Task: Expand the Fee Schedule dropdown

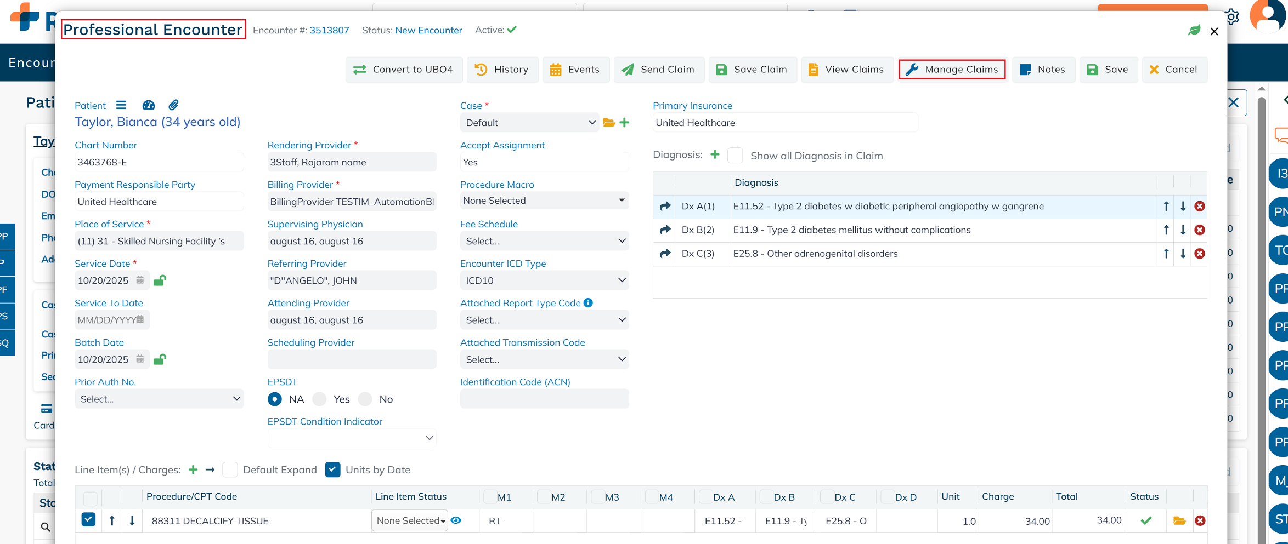Action: click(x=544, y=241)
